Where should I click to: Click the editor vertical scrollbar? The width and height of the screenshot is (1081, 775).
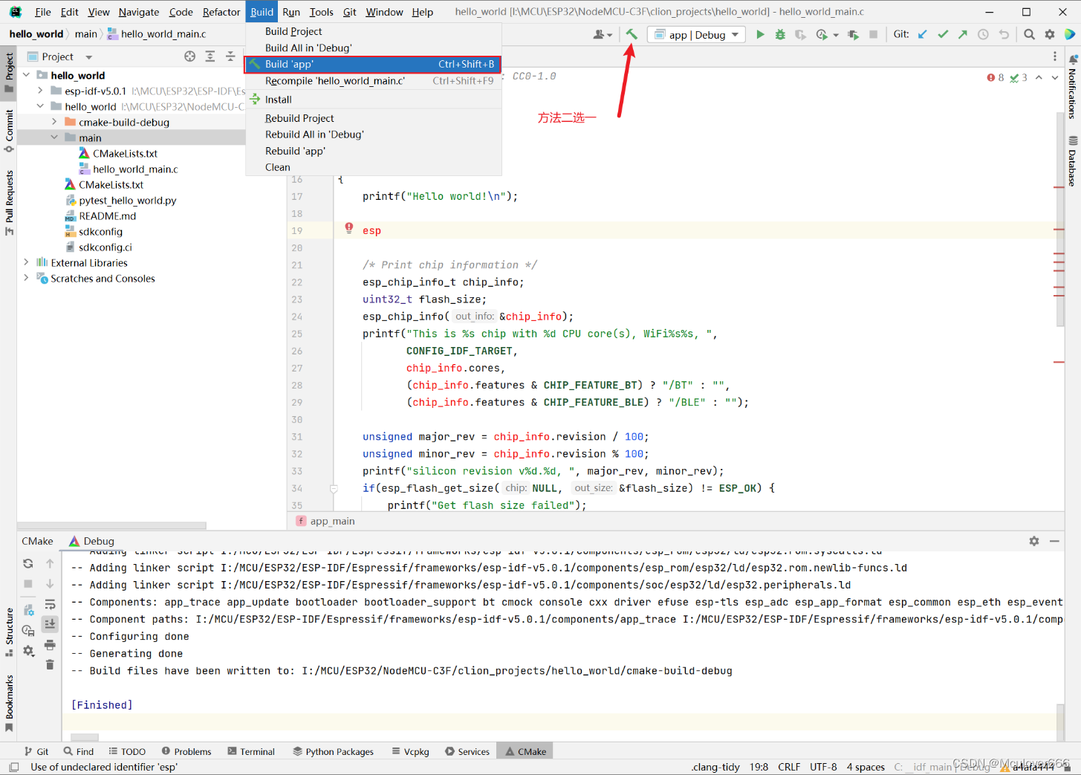click(x=1059, y=223)
